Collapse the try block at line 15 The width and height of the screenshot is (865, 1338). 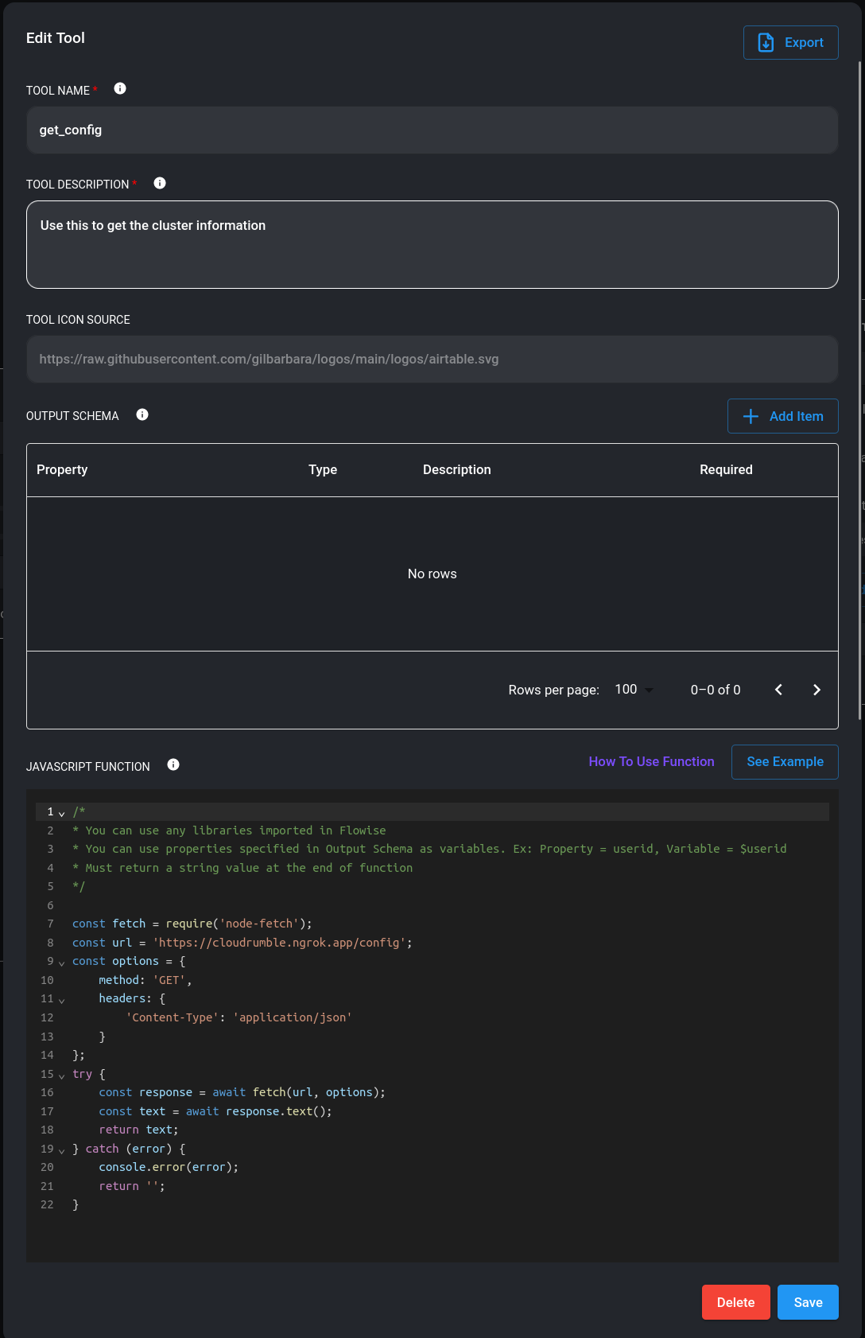(62, 1075)
